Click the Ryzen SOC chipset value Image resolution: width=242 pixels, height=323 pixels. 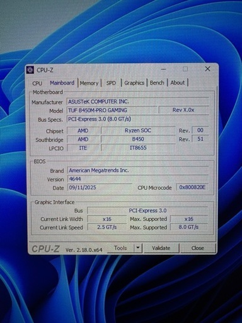pos(138,131)
